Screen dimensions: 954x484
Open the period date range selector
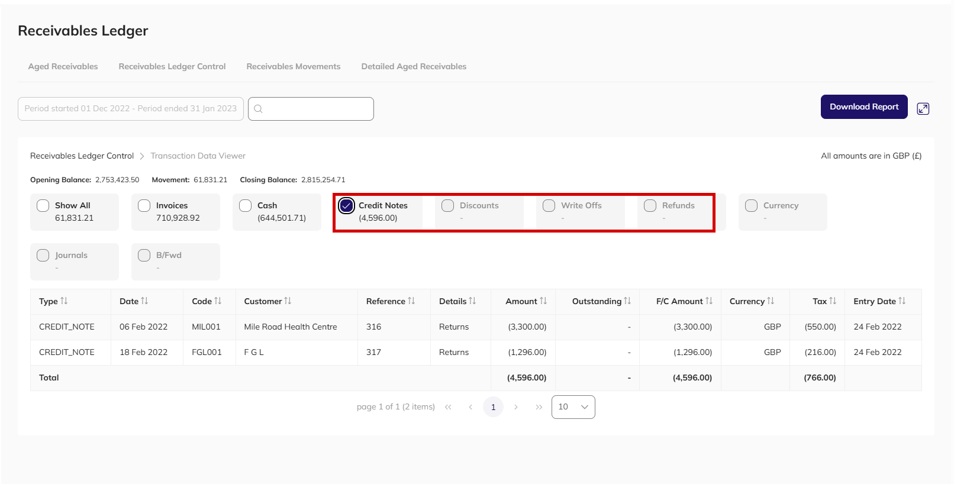pos(131,109)
